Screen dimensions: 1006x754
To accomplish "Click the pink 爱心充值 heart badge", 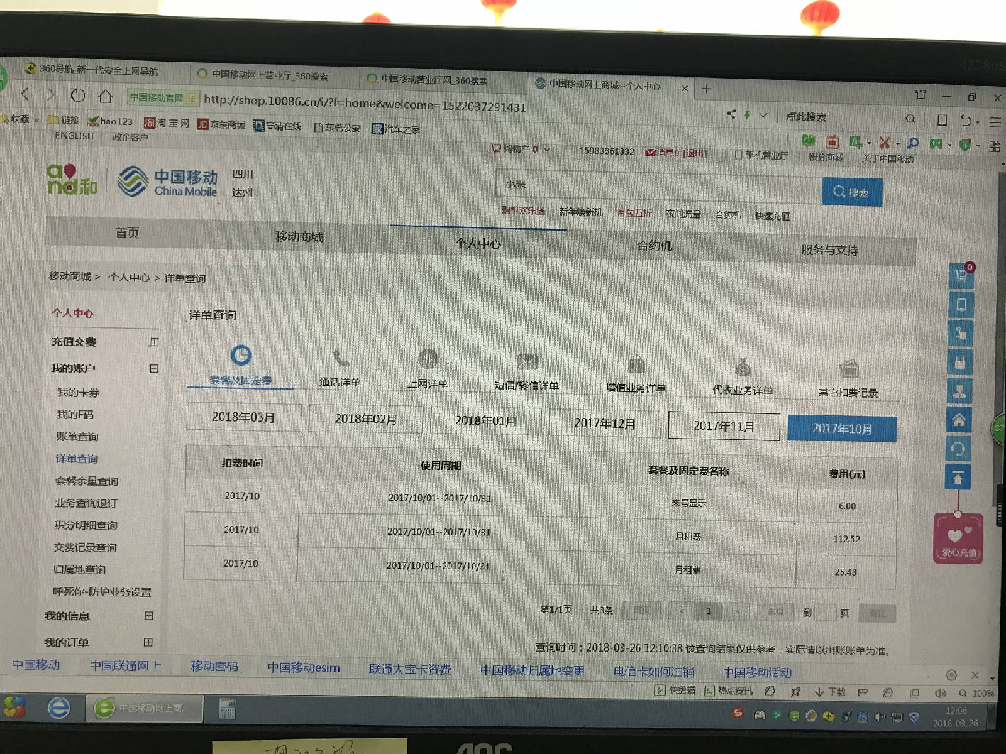I will (958, 538).
